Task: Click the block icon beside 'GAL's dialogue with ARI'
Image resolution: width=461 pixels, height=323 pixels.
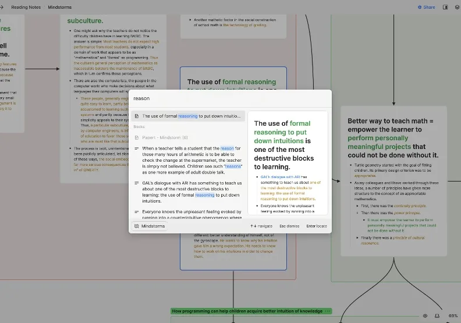Action: point(137,183)
